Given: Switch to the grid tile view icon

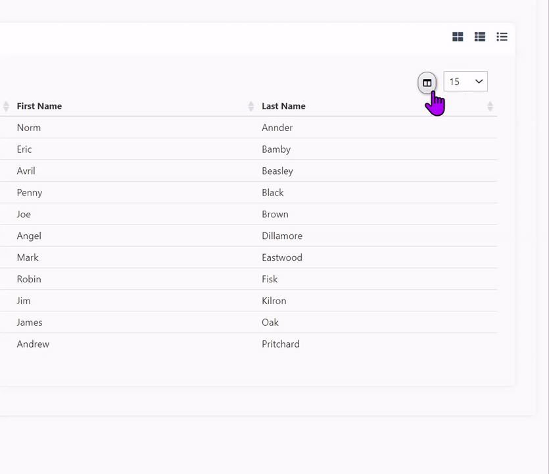Looking at the screenshot, I should pos(458,36).
